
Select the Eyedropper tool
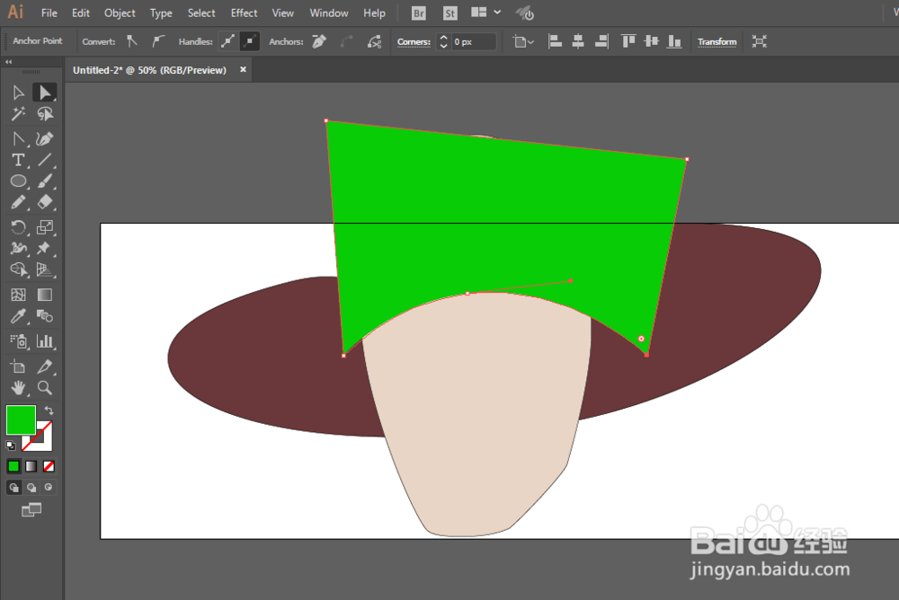(18, 316)
